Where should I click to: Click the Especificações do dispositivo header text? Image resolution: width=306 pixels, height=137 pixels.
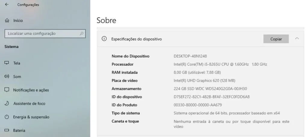(136, 39)
